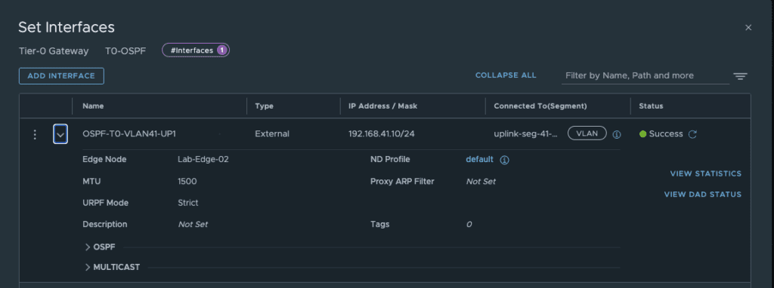Open VIEW DAD STATUS link
Image resolution: width=774 pixels, height=288 pixels.
(x=702, y=194)
